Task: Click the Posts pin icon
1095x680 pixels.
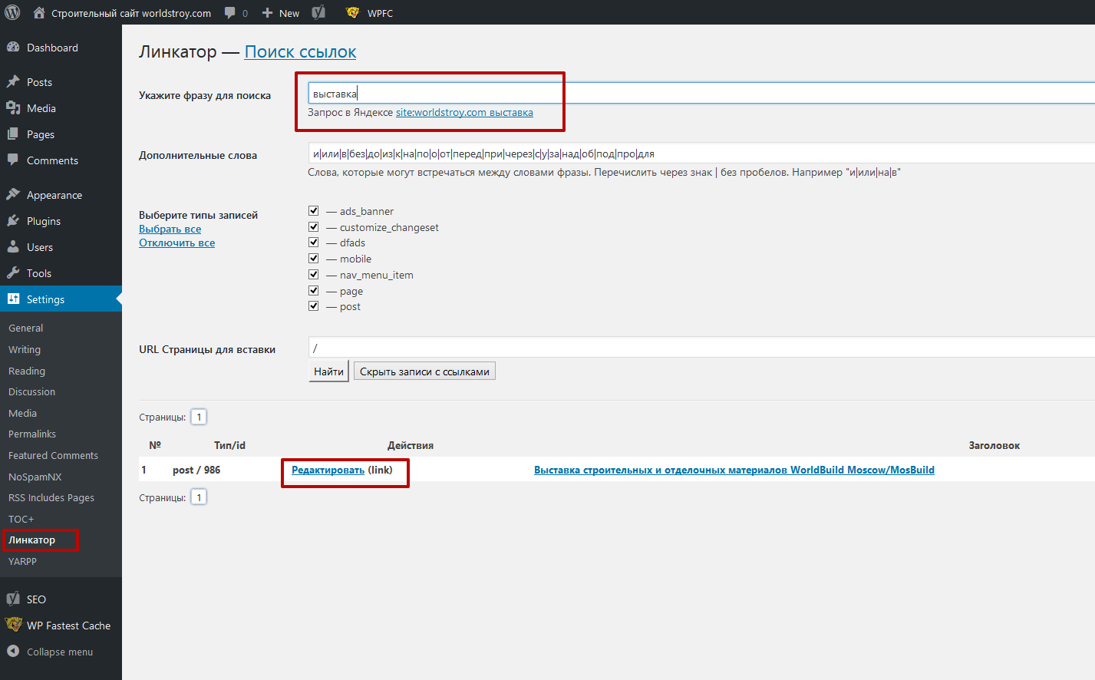Action: (13, 82)
